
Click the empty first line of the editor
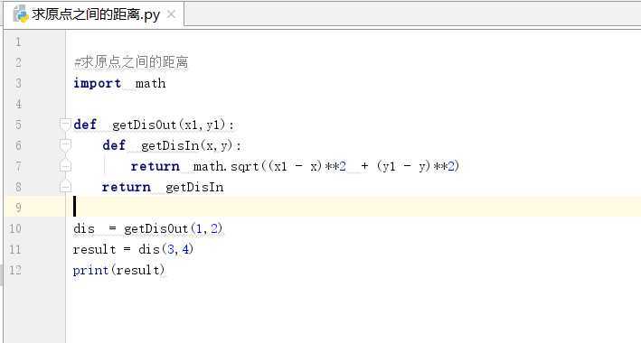(355, 42)
